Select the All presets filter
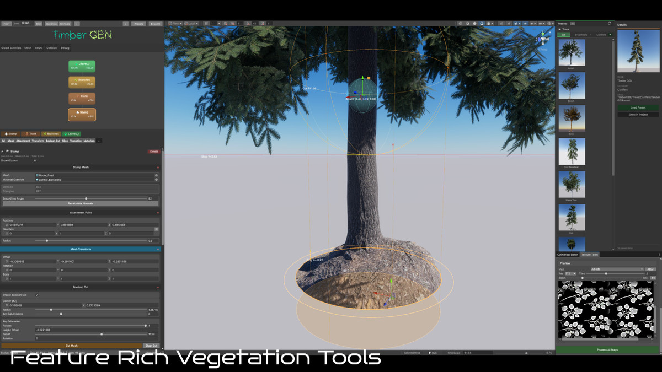This screenshot has height=372, width=662. point(563,35)
